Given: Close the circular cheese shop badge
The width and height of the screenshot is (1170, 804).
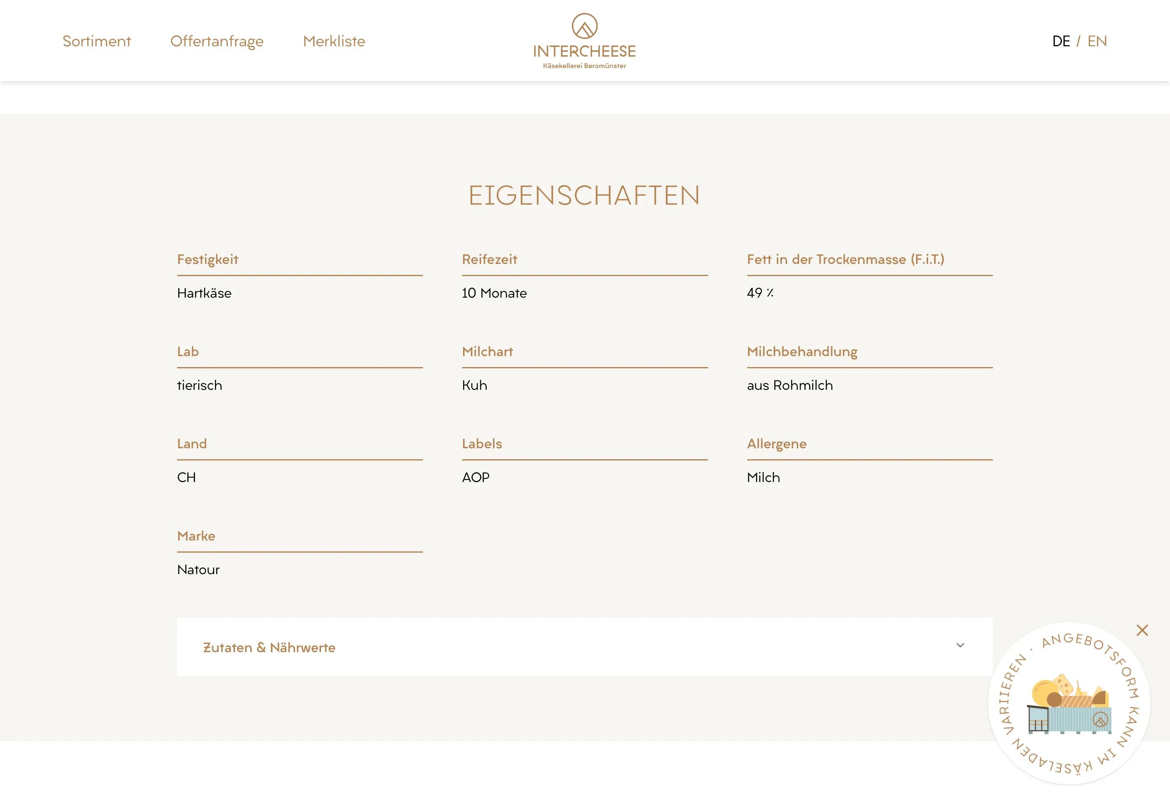Looking at the screenshot, I should click(x=1142, y=630).
